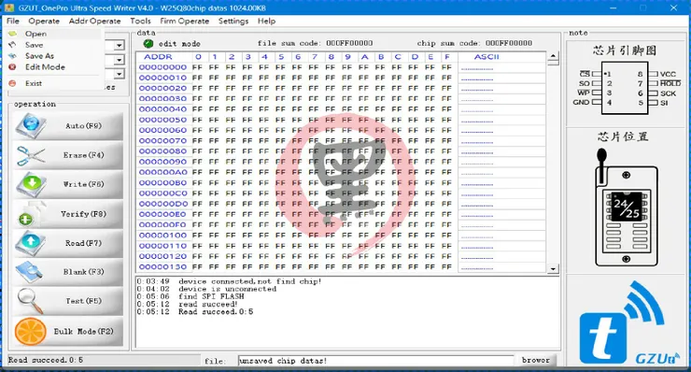Click the Blank (F3) magnifier icon

tap(30, 272)
